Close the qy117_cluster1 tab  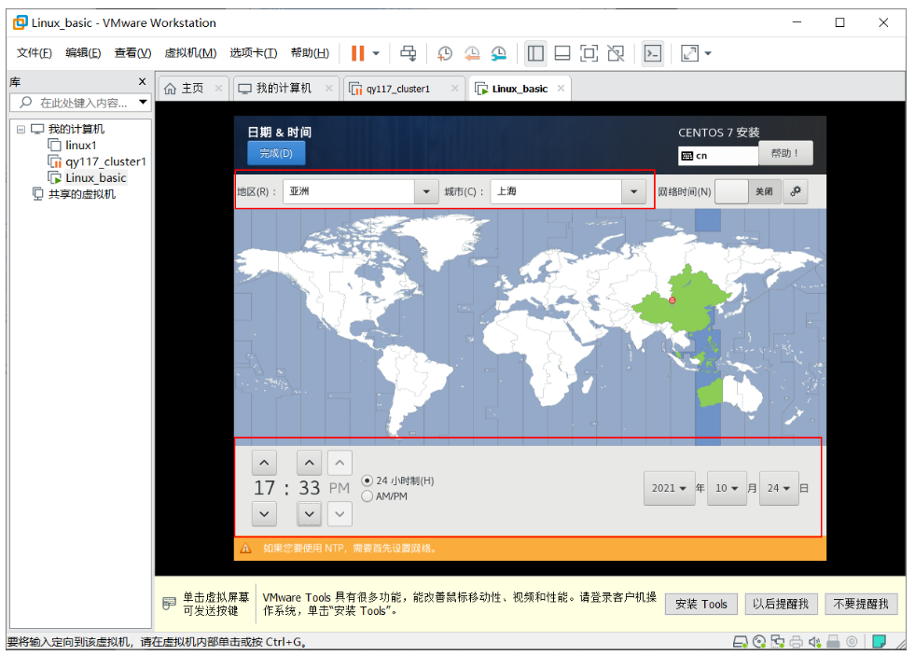pos(454,88)
